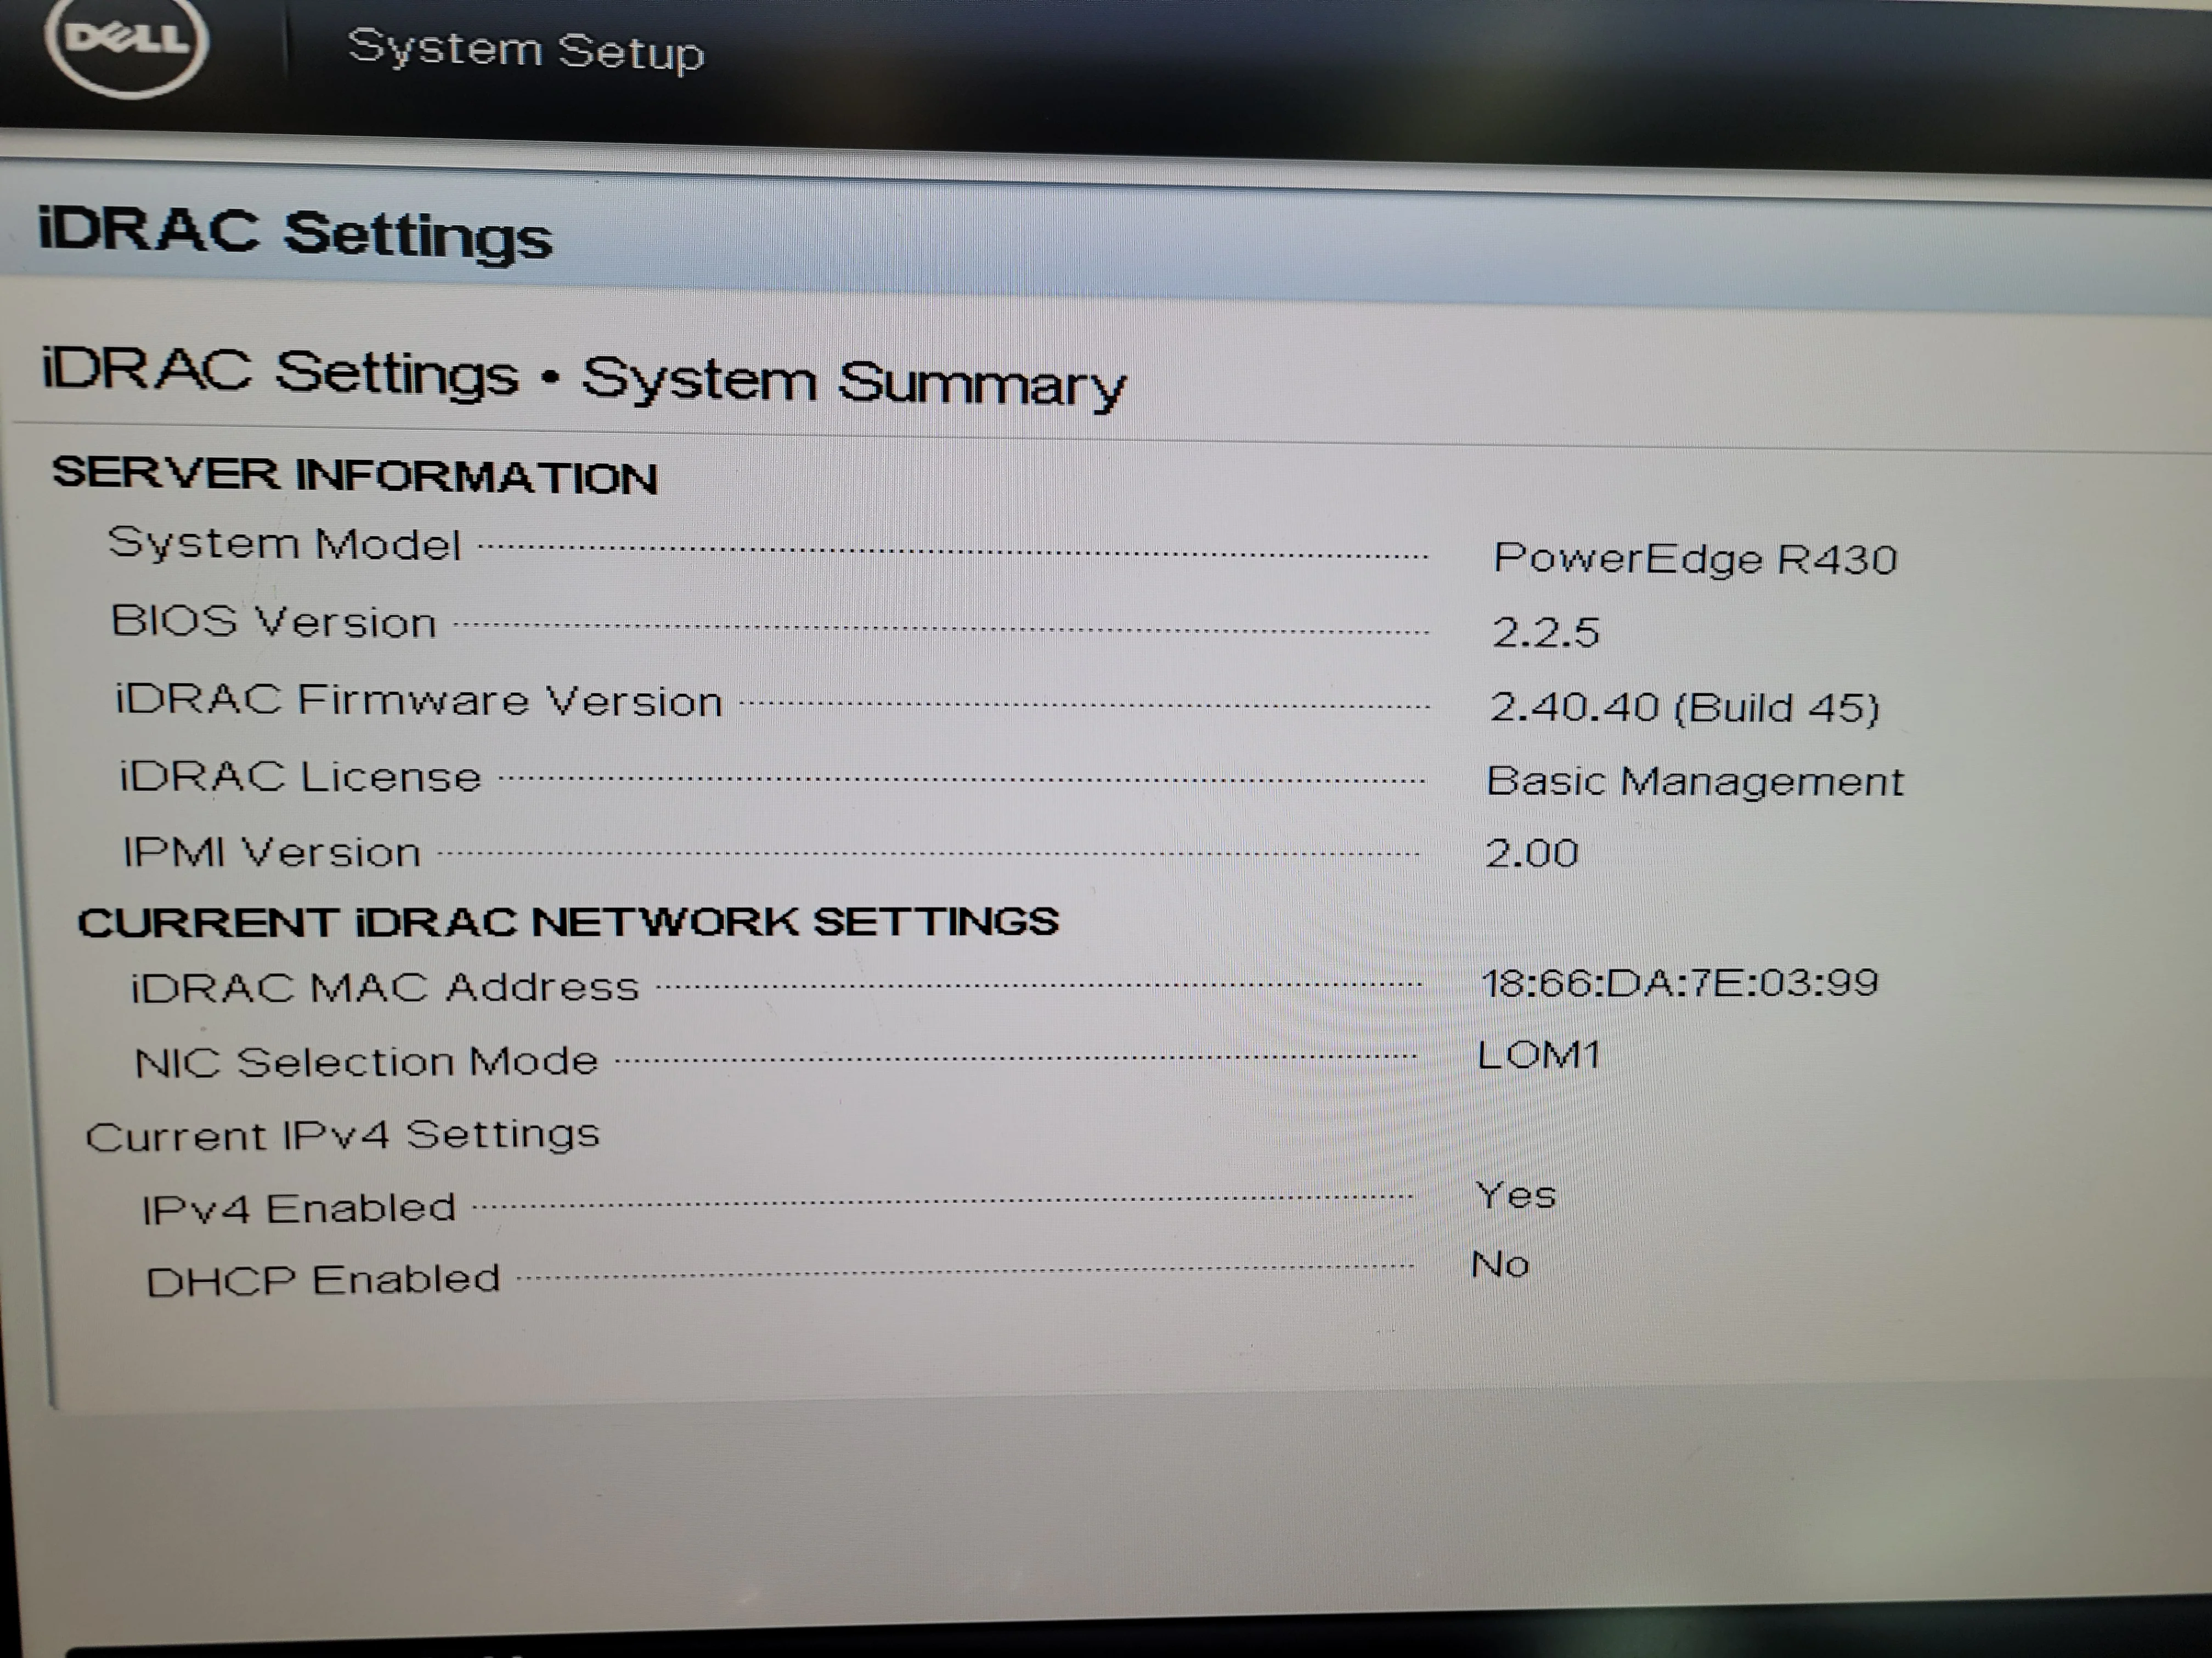Click the Dell logo
2212x1658 pixels.
[x=127, y=41]
